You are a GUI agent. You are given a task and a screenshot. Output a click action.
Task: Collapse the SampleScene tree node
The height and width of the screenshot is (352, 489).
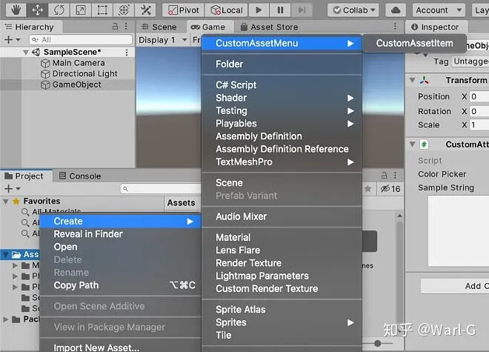[x=26, y=52]
